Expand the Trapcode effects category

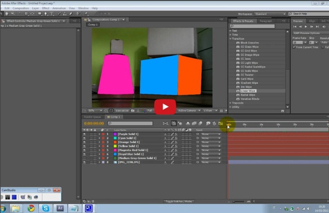230,103
